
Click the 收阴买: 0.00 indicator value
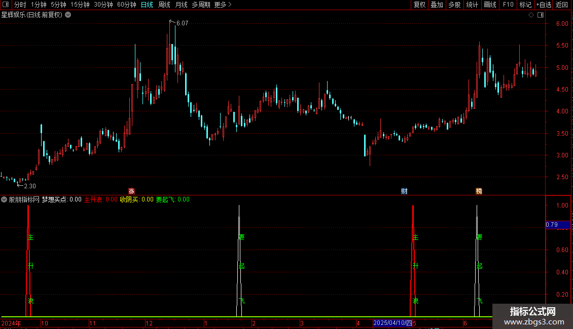tap(137, 199)
